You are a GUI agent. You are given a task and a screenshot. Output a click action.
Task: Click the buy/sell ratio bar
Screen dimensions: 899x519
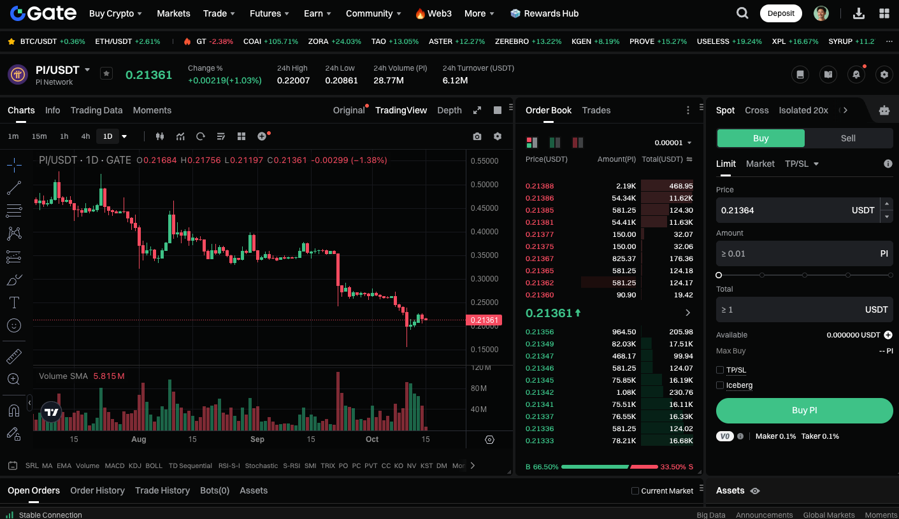[609, 467]
